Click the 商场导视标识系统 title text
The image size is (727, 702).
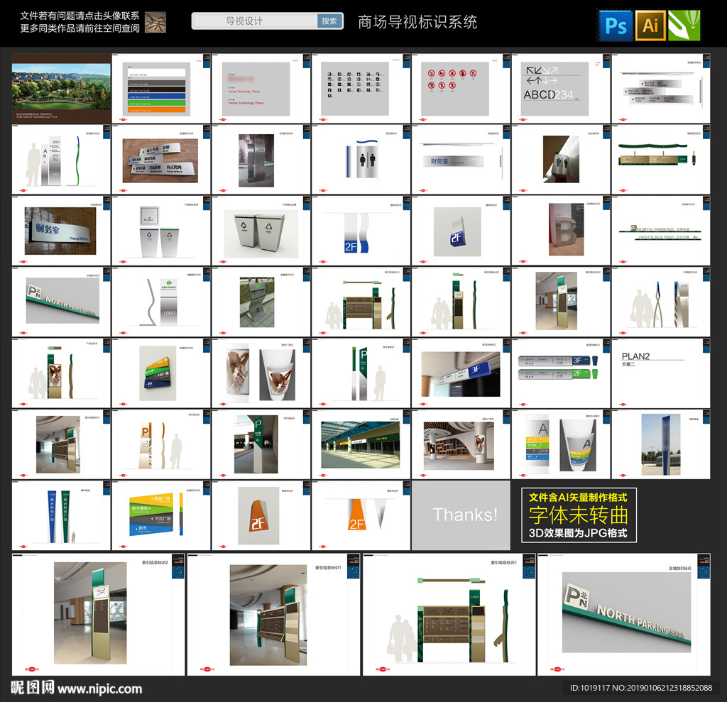click(417, 22)
